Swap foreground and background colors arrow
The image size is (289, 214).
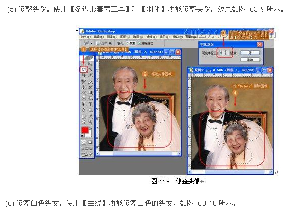[x=91, y=127]
